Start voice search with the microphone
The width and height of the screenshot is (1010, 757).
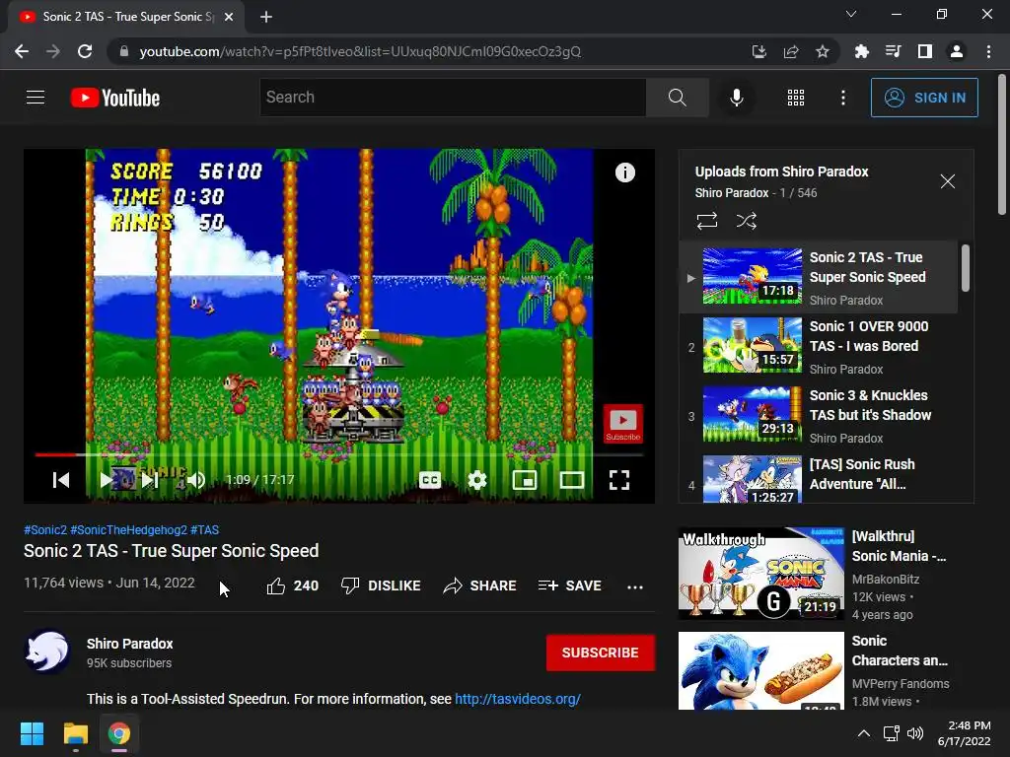[736, 98]
